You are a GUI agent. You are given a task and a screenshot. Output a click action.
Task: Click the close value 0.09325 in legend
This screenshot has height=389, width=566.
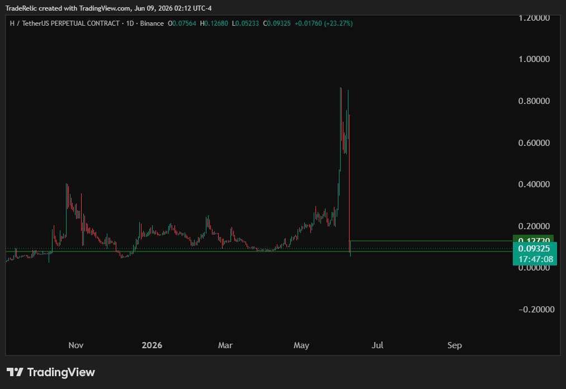[x=279, y=23]
